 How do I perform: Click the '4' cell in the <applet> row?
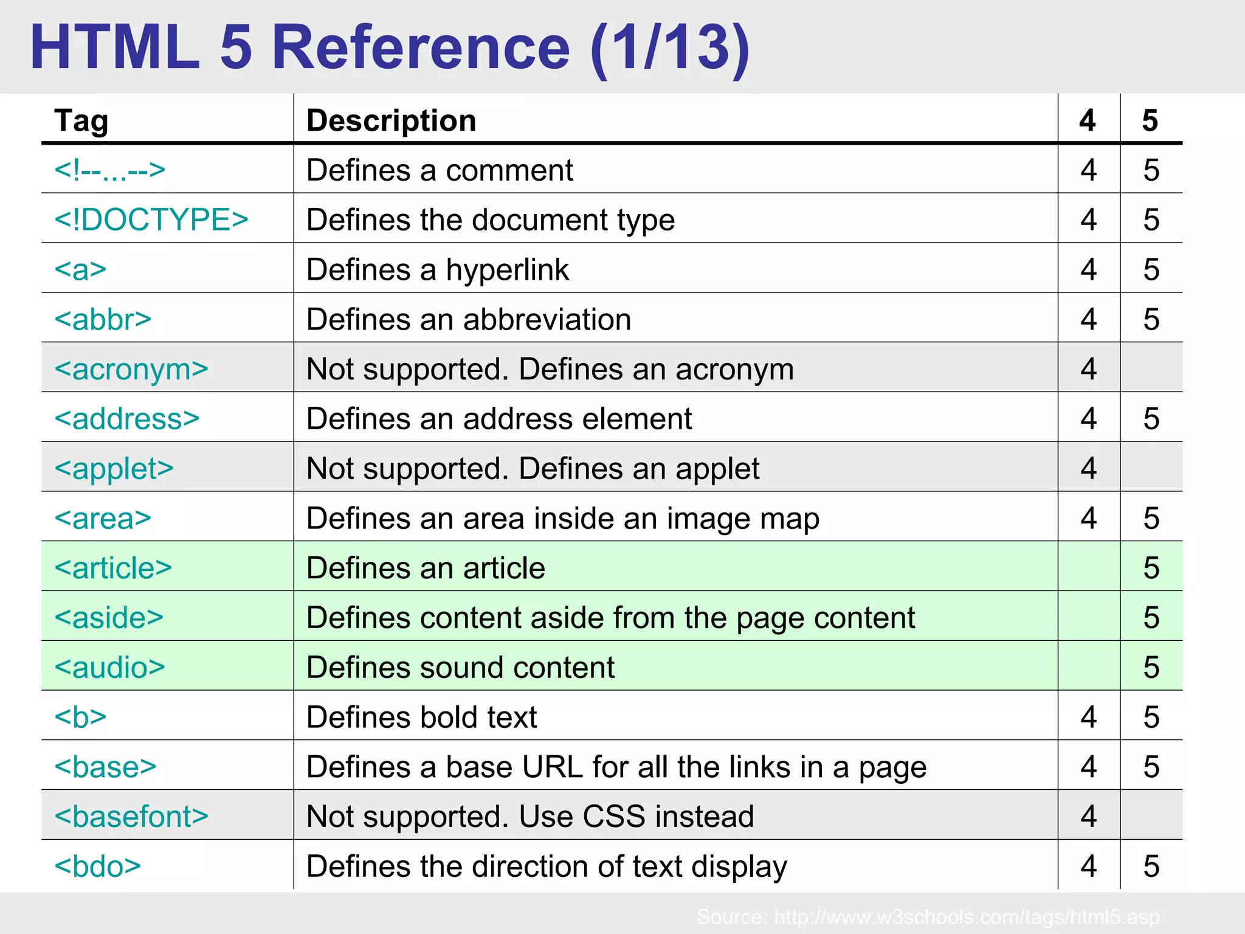pyautogui.click(x=1089, y=469)
